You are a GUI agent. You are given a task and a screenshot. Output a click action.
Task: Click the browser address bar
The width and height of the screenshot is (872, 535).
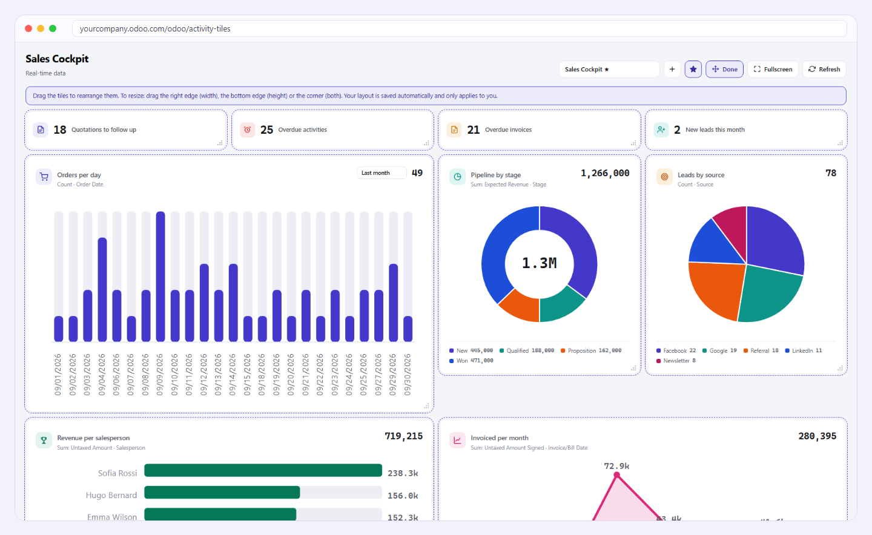coord(459,28)
